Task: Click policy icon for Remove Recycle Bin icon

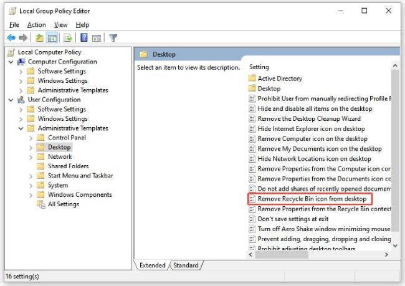Action: [252, 199]
